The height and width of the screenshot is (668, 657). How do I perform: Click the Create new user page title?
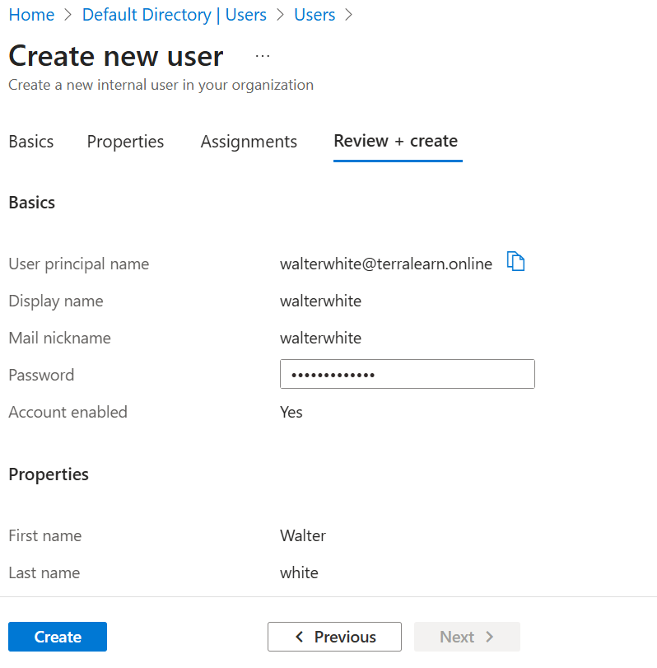pyautogui.click(x=116, y=56)
